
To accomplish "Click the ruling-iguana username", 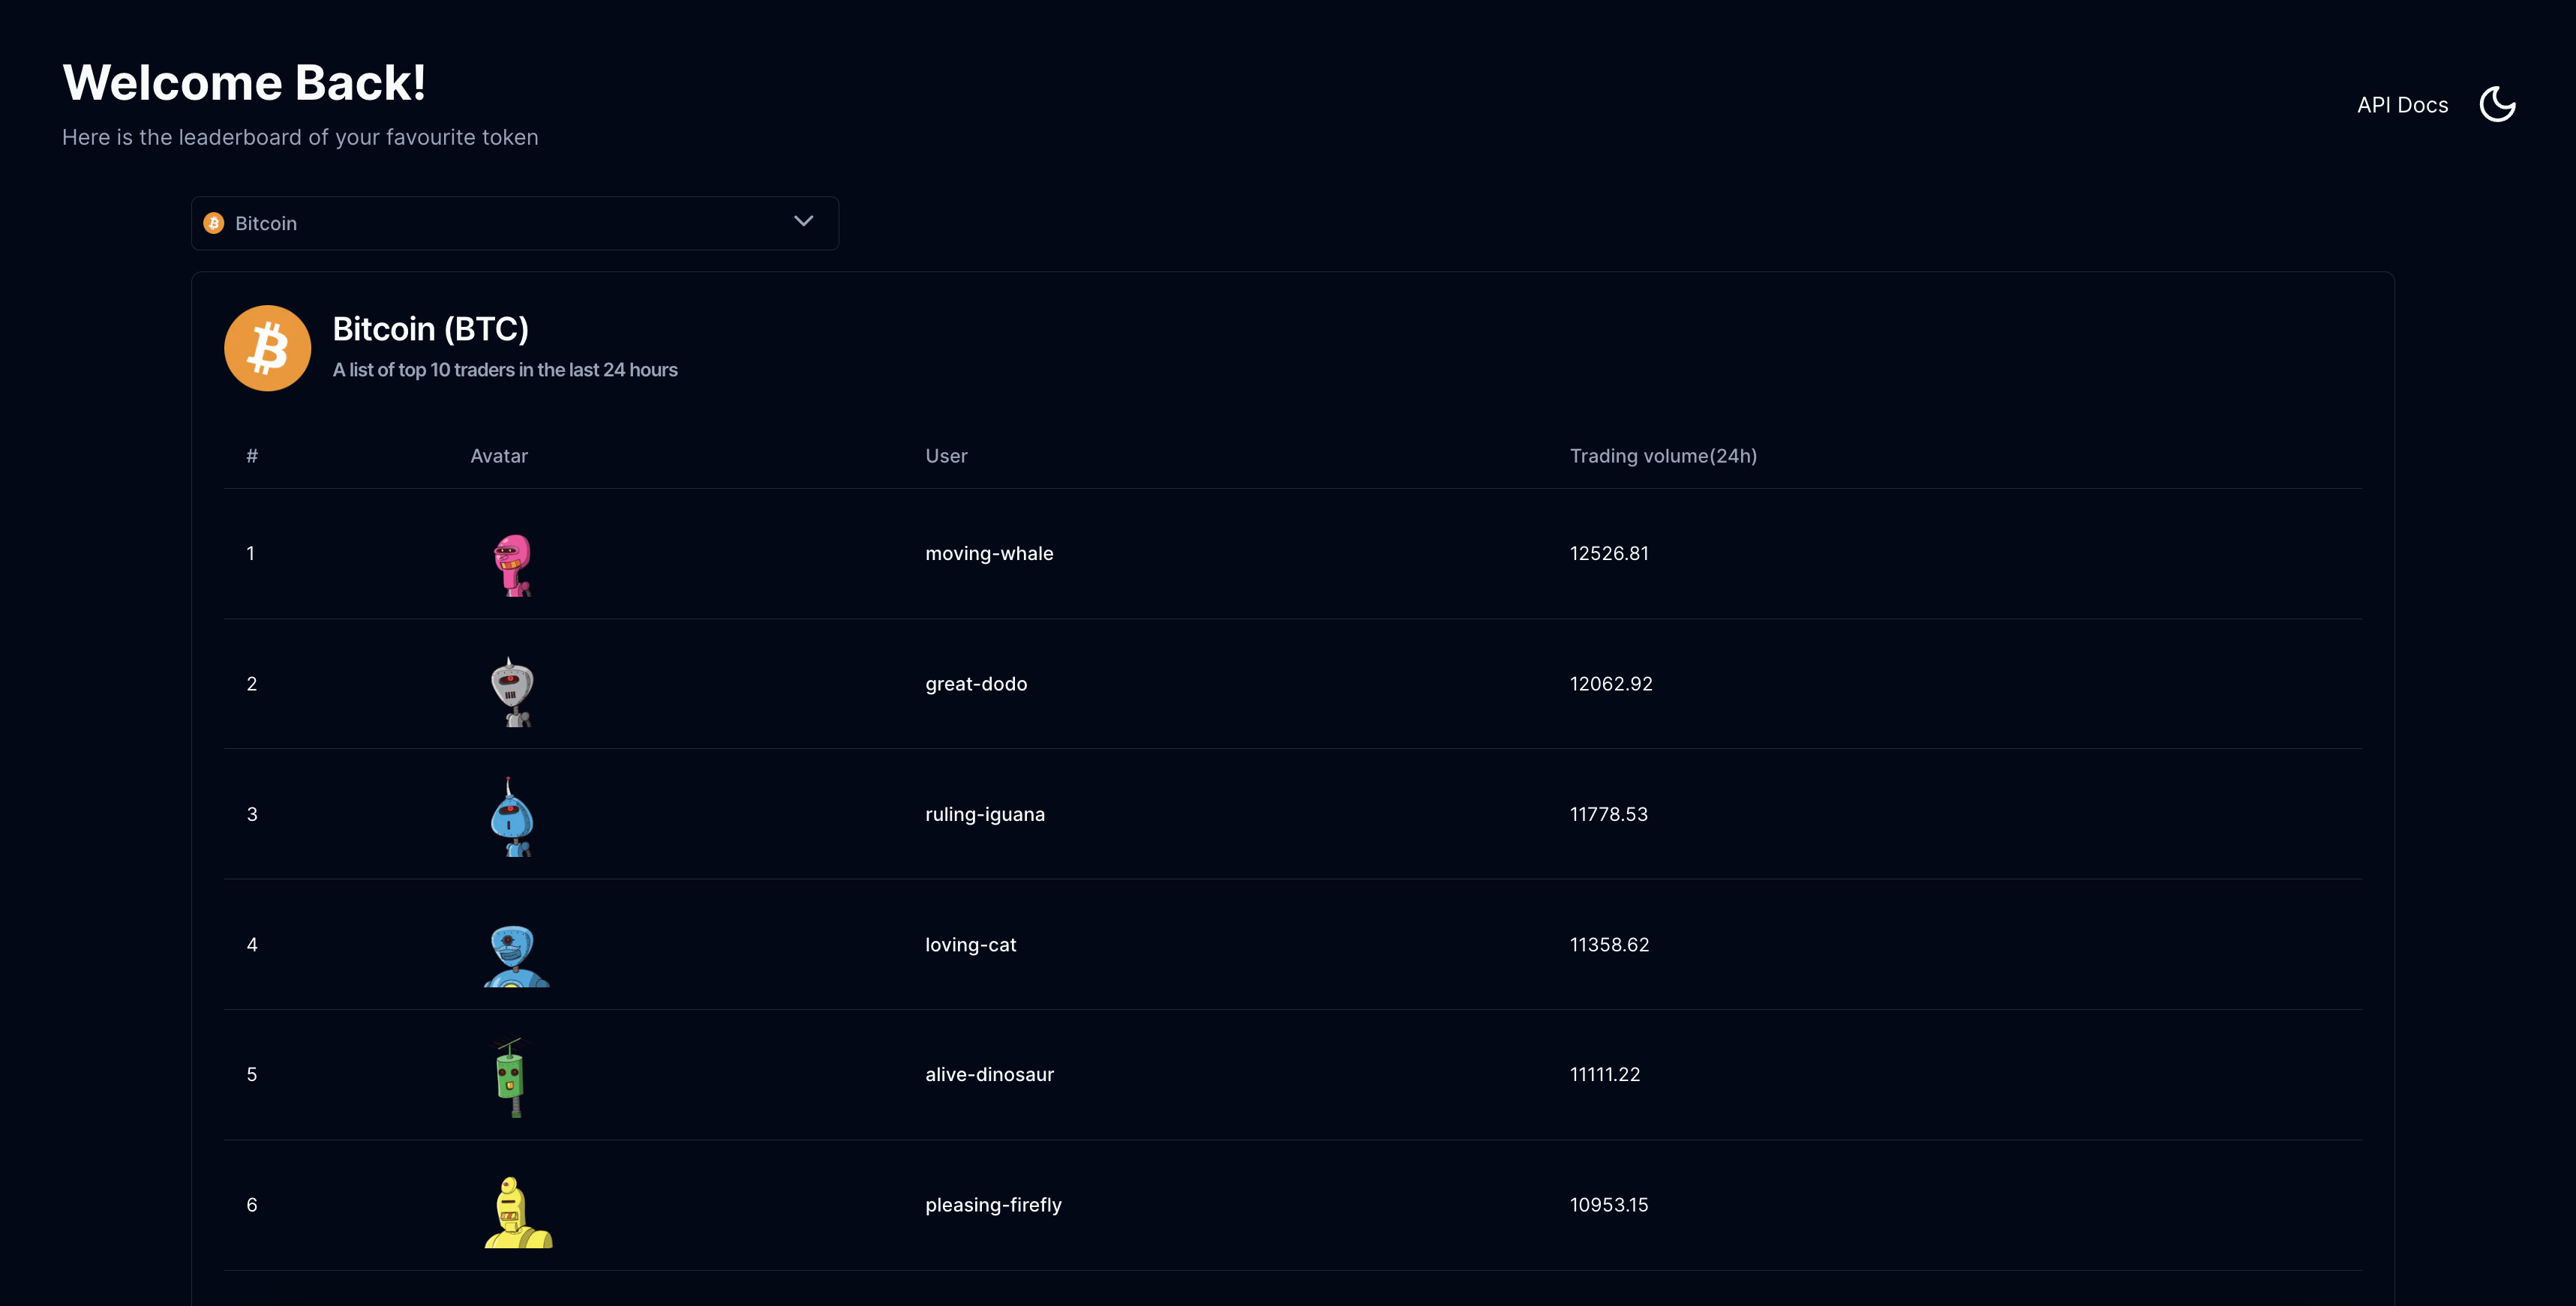I will coord(984,814).
